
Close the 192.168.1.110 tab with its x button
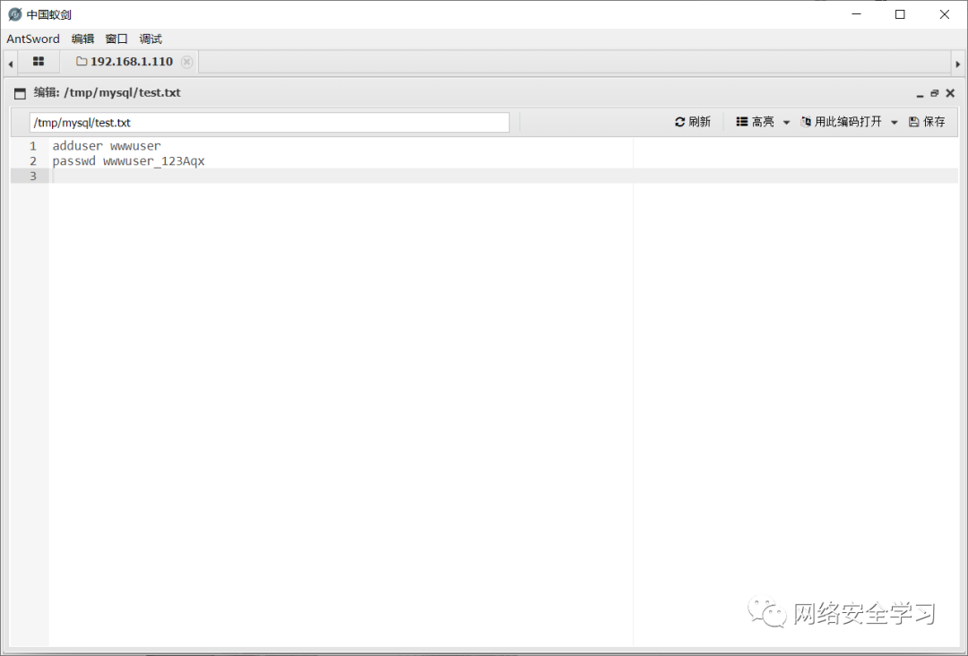click(x=186, y=62)
